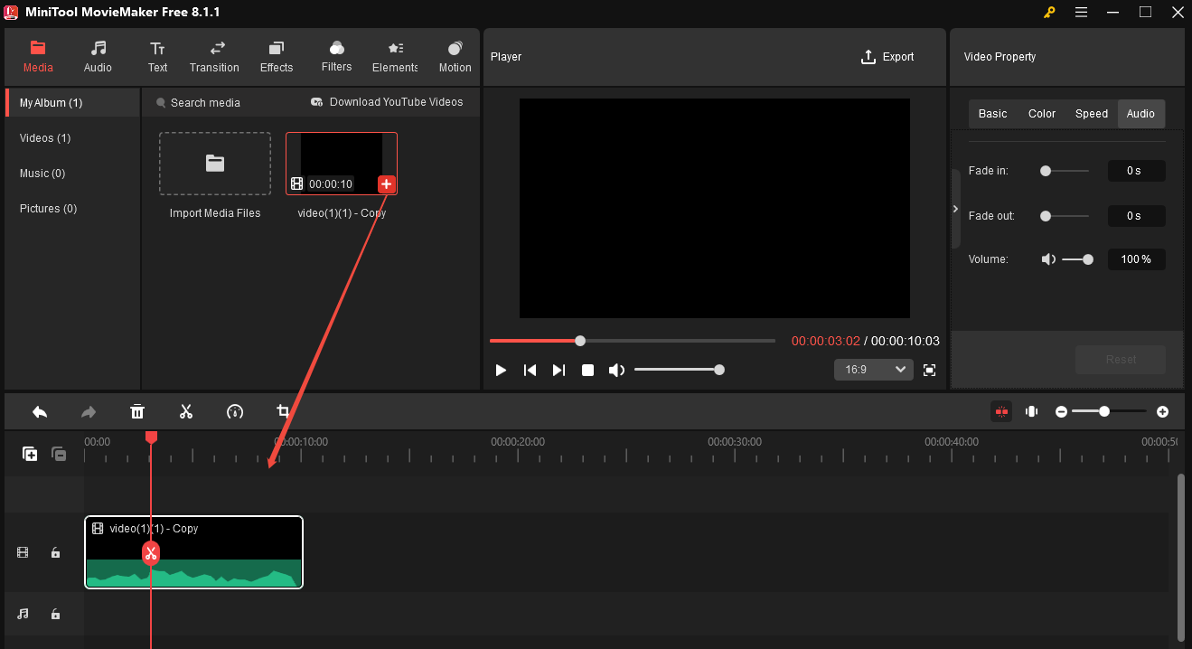
Task: Adjust the Fade in slider
Action: pos(1065,170)
